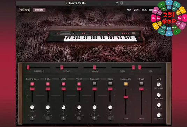Enable the Trumpet voice button
187x127 pixels.
[x=95, y=84]
